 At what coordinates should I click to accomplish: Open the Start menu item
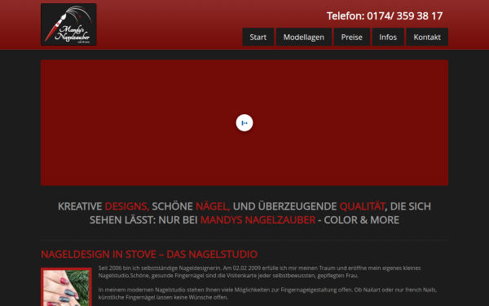[x=258, y=37]
